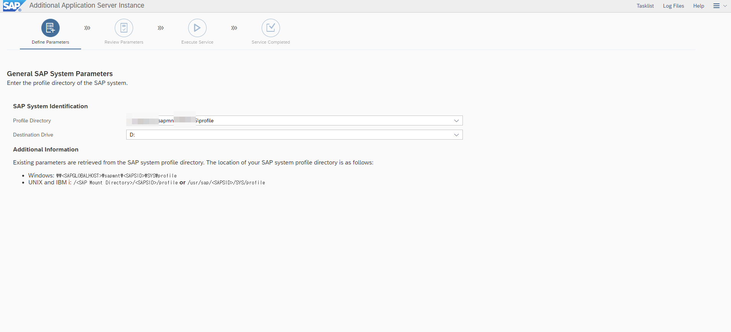Screen dimensions: 731x332
Task: Click the Review Parameters step label
Action: pyautogui.click(x=124, y=42)
